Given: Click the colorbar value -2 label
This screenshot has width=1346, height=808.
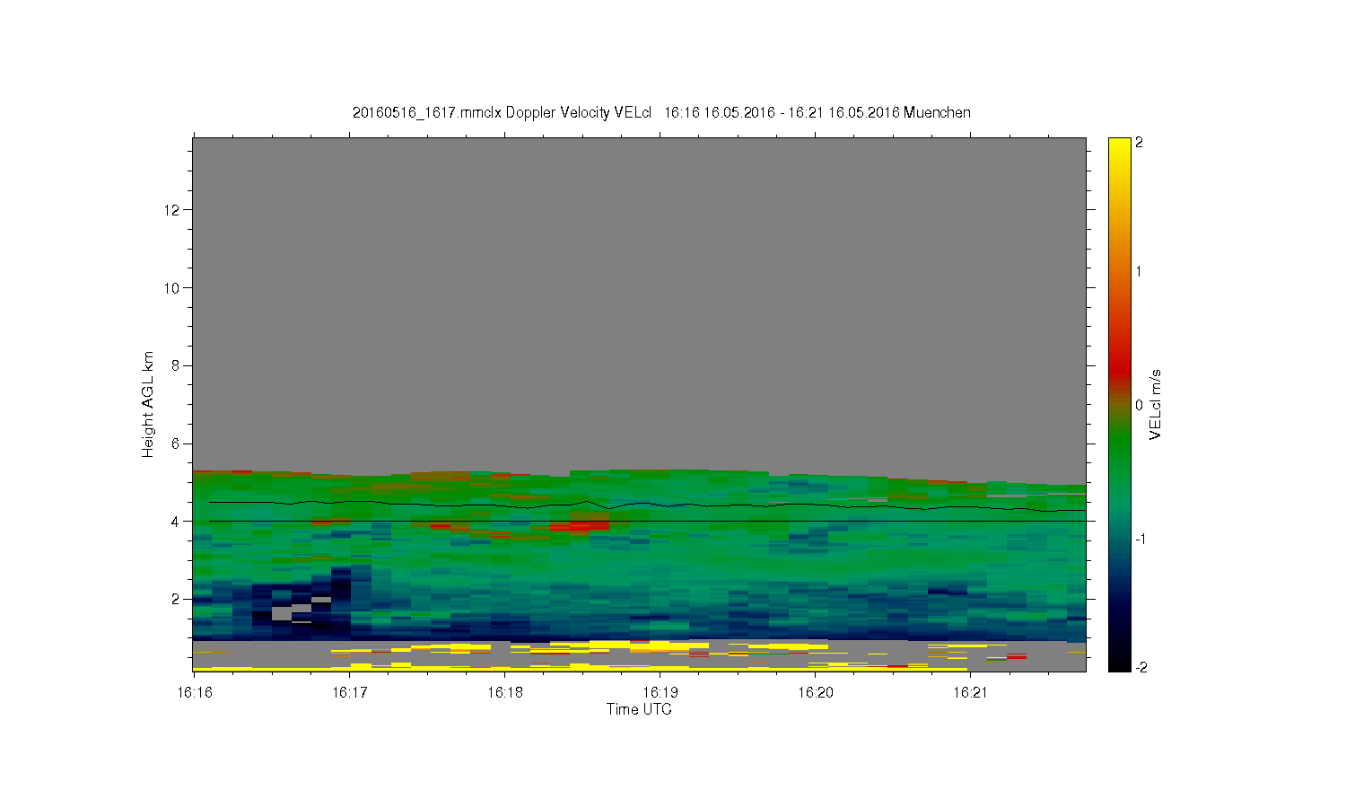Looking at the screenshot, I should [1140, 667].
